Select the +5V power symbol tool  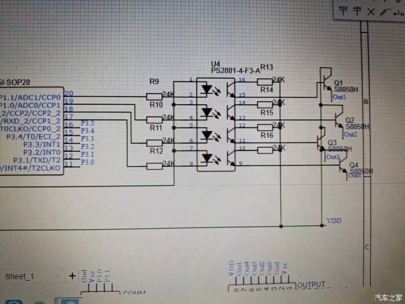(357, 11)
